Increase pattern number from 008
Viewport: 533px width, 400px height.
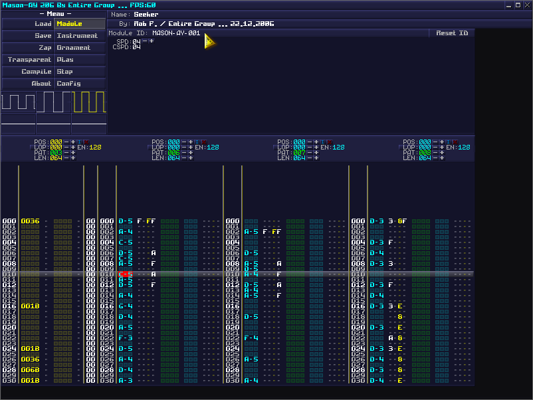[441, 153]
